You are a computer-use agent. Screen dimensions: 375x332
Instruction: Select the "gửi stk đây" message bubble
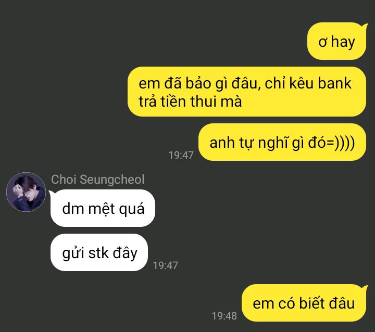pyautogui.click(x=99, y=252)
